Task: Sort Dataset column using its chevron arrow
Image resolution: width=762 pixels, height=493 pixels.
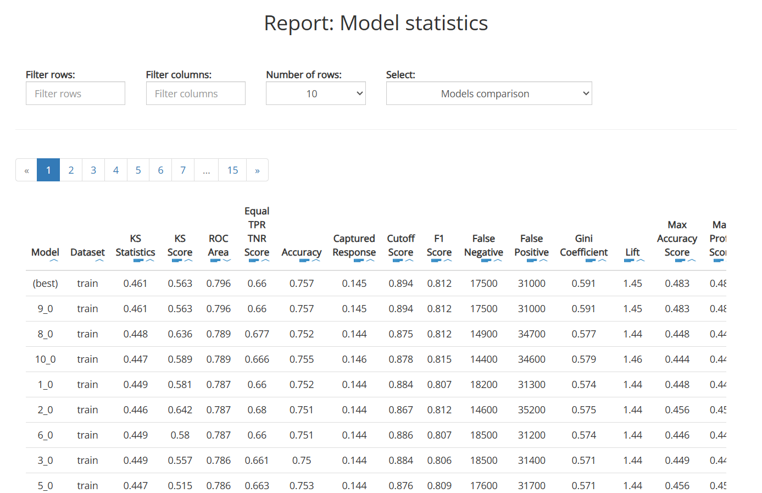Action: [99, 261]
